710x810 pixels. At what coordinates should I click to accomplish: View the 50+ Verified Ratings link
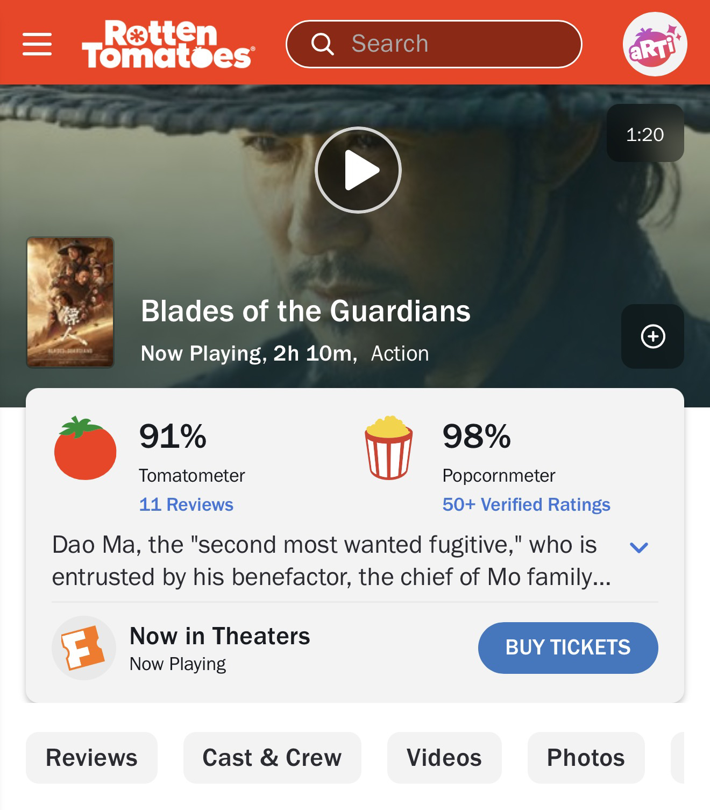click(x=526, y=505)
